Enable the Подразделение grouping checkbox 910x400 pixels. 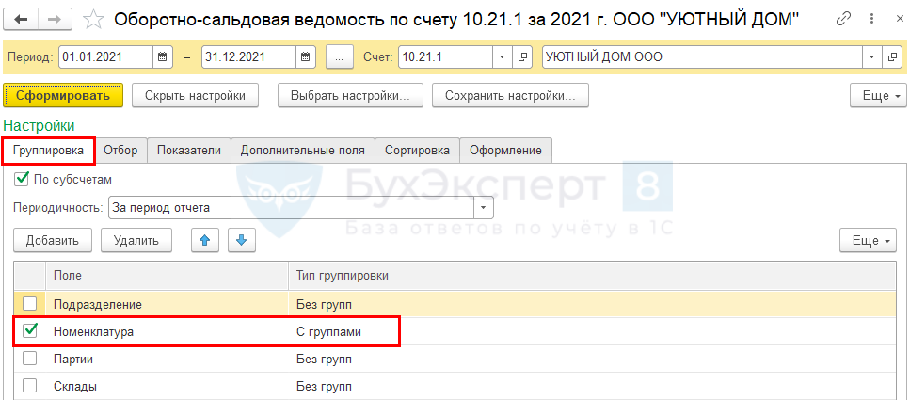click(30, 303)
